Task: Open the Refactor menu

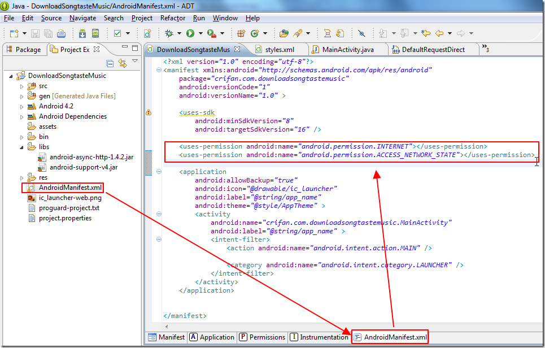Action: [x=172, y=18]
